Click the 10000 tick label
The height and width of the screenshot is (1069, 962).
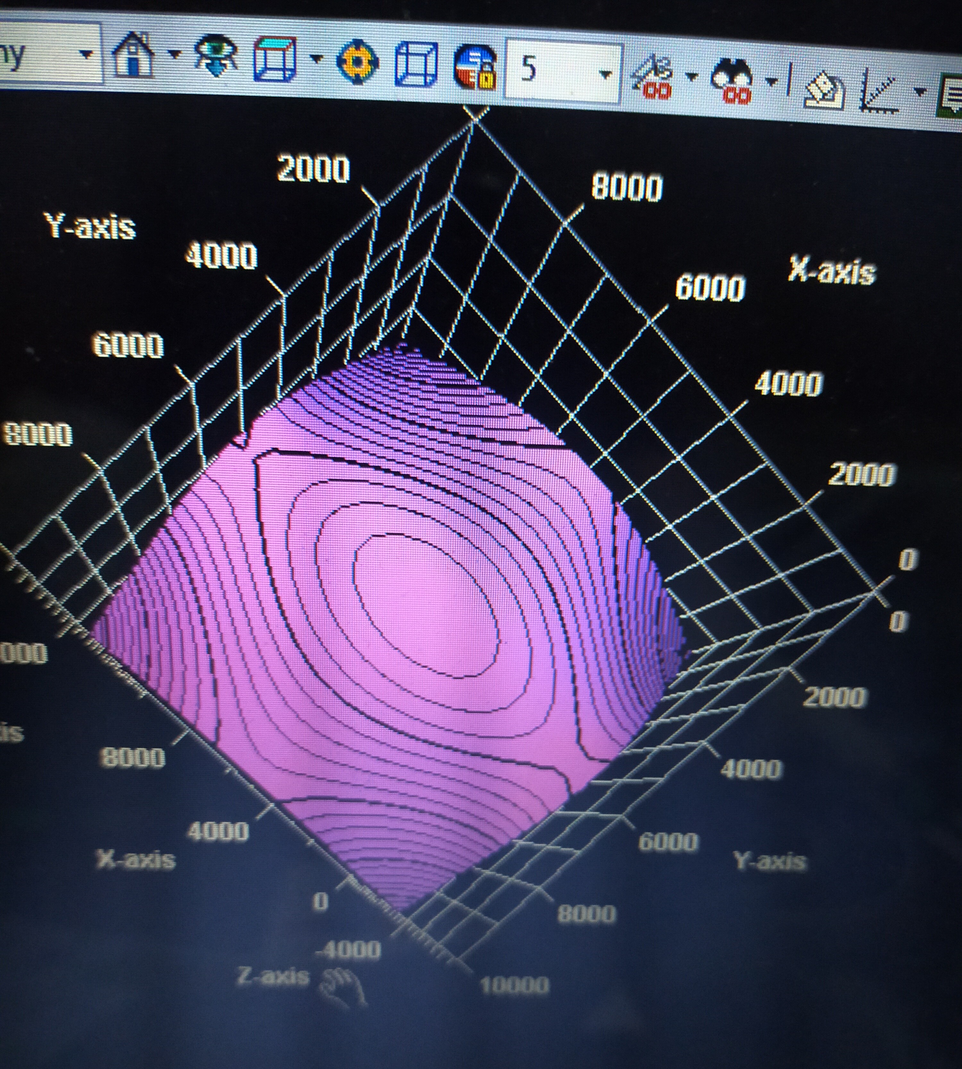point(514,986)
